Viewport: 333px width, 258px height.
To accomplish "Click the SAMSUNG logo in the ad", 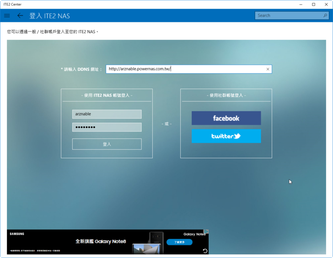I will tap(17, 234).
